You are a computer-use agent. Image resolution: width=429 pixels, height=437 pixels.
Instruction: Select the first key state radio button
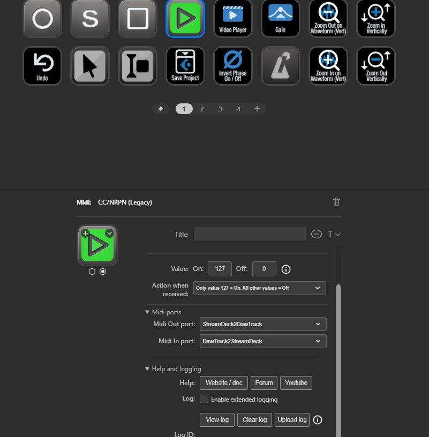coord(92,272)
